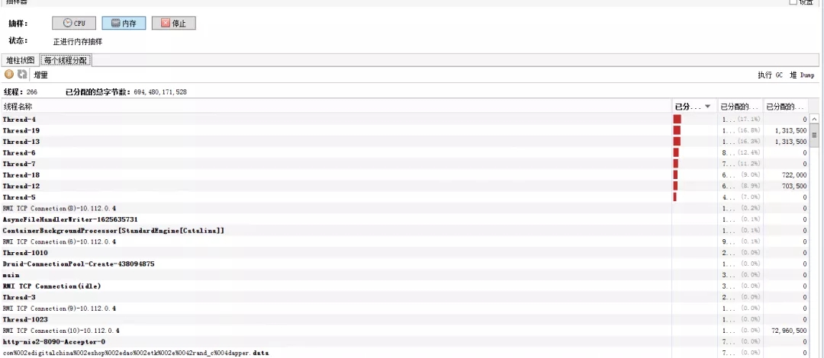Select the Druid-ConnectionPool-Create-438094875 thread row
The image size is (824, 358).
[x=79, y=264]
